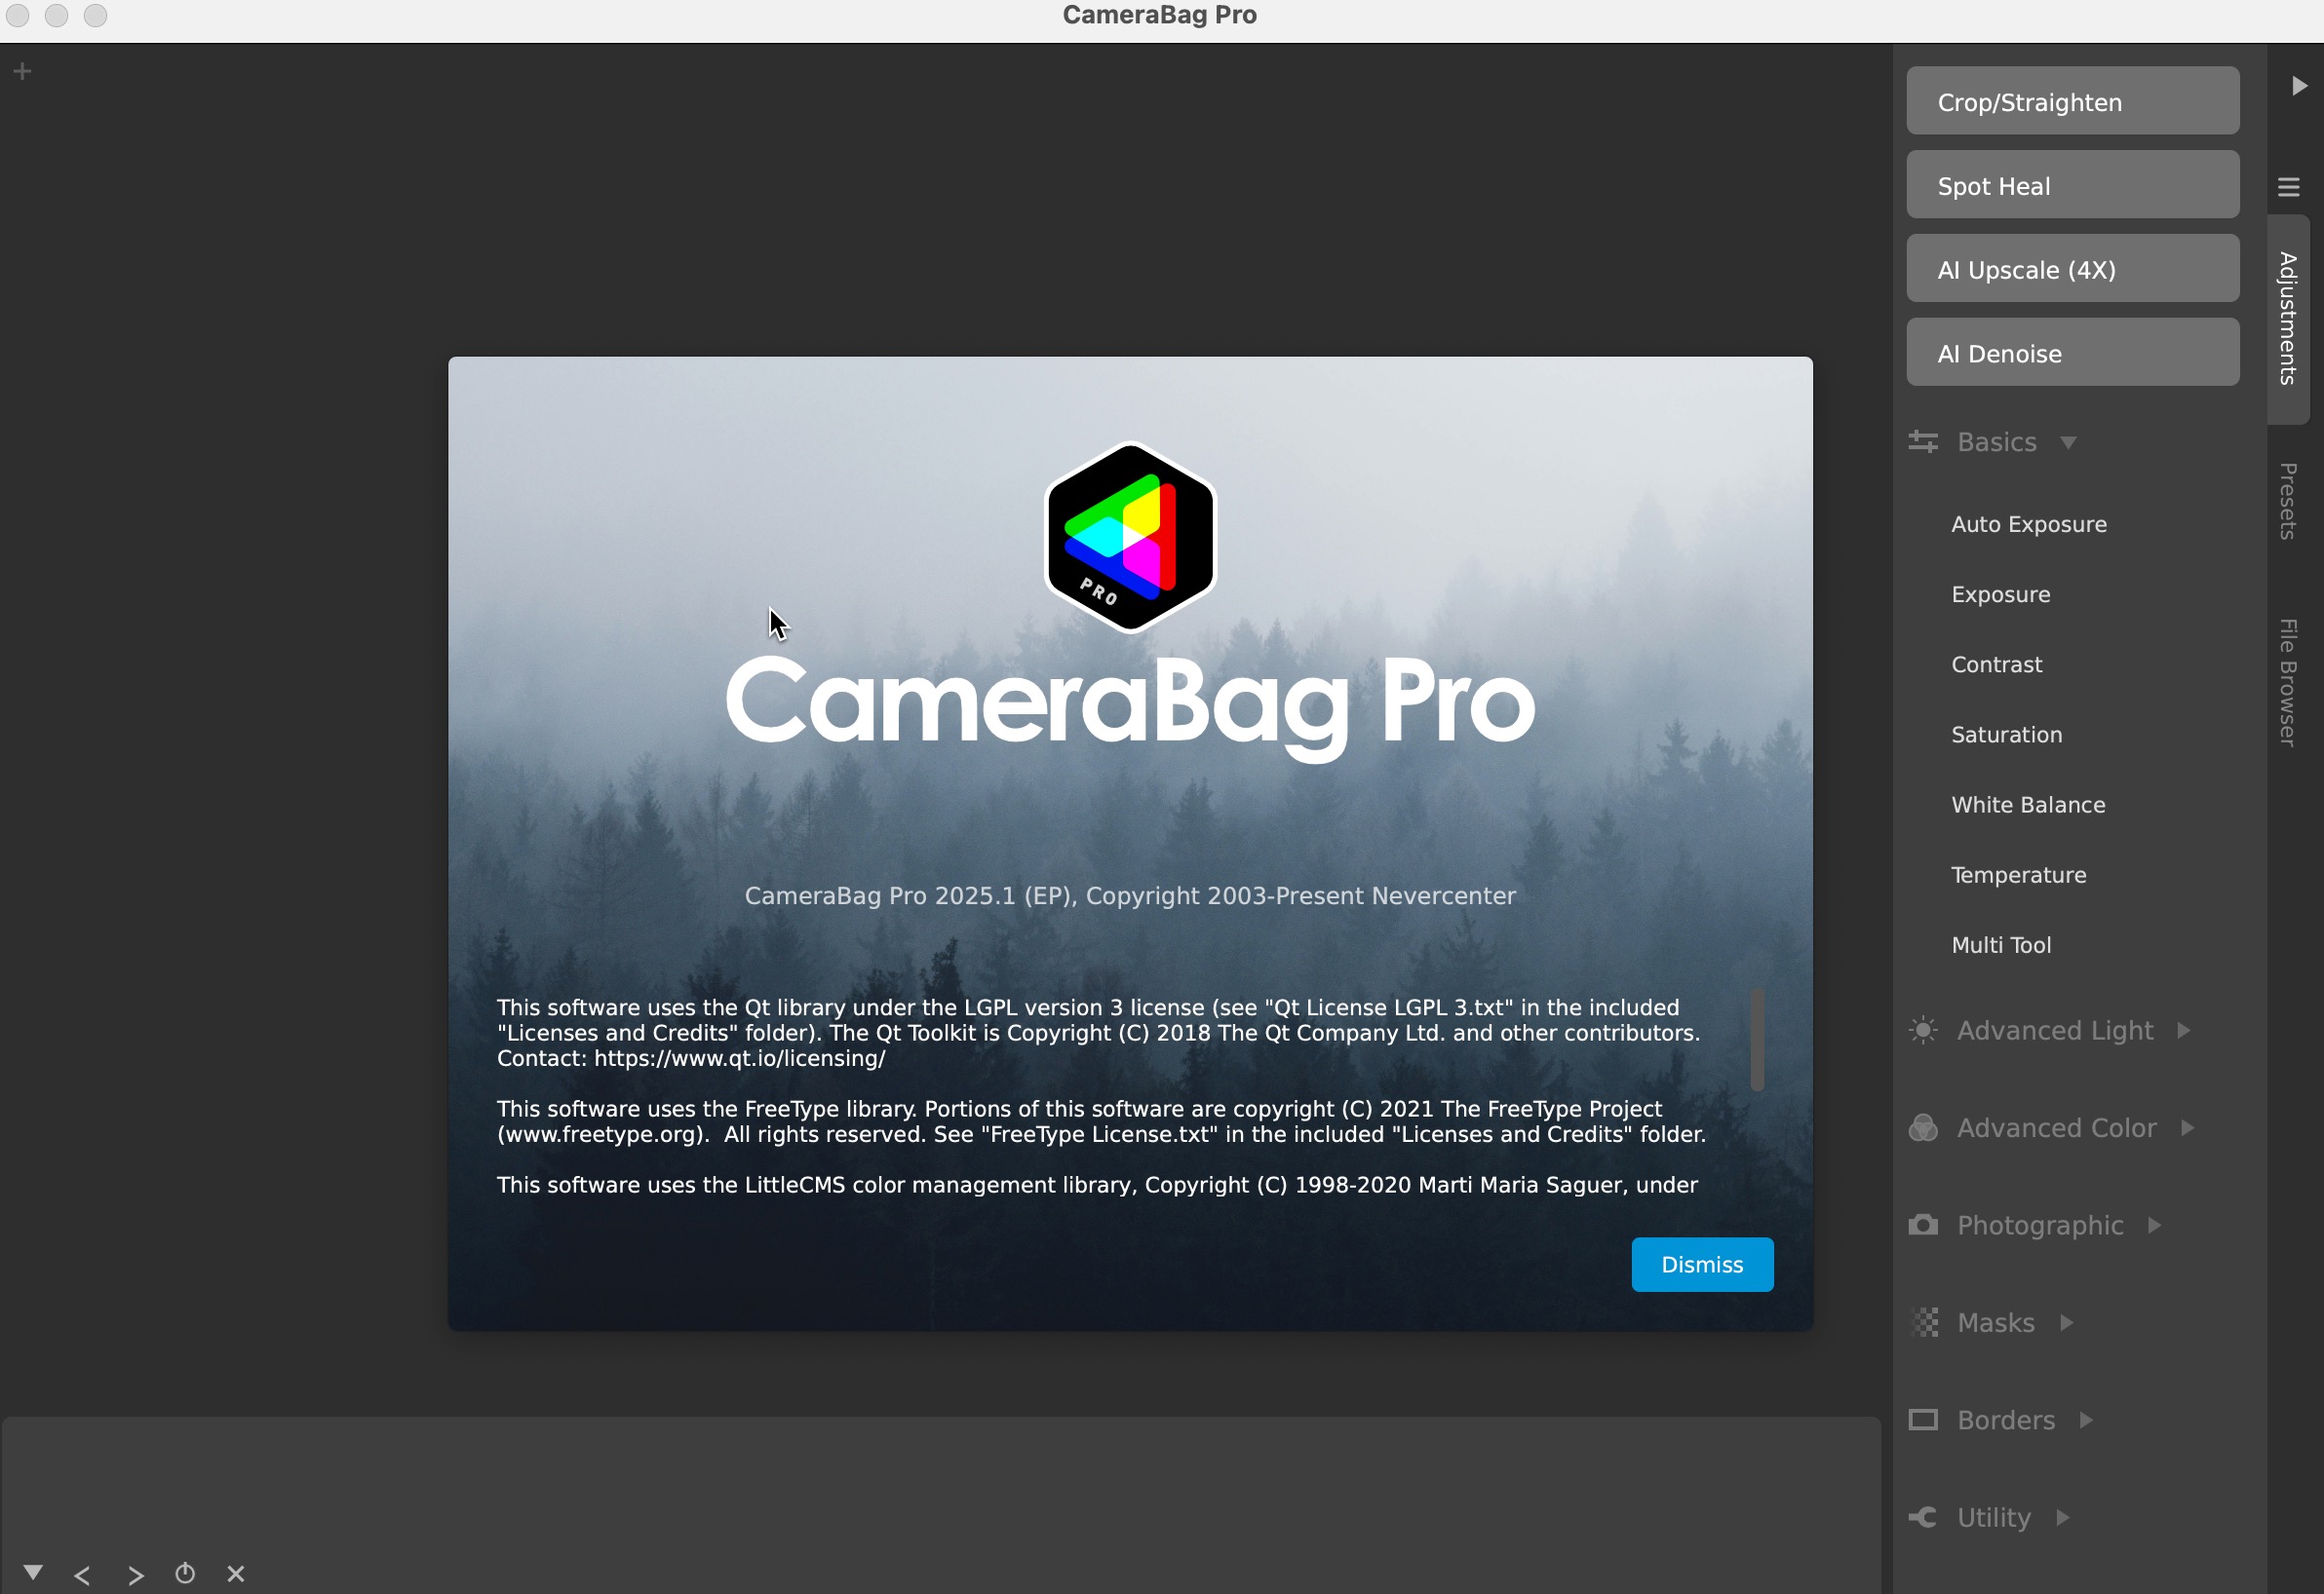Image resolution: width=2324 pixels, height=1594 pixels.
Task: Expand the Advanced Color arrow
Action: (2188, 1128)
